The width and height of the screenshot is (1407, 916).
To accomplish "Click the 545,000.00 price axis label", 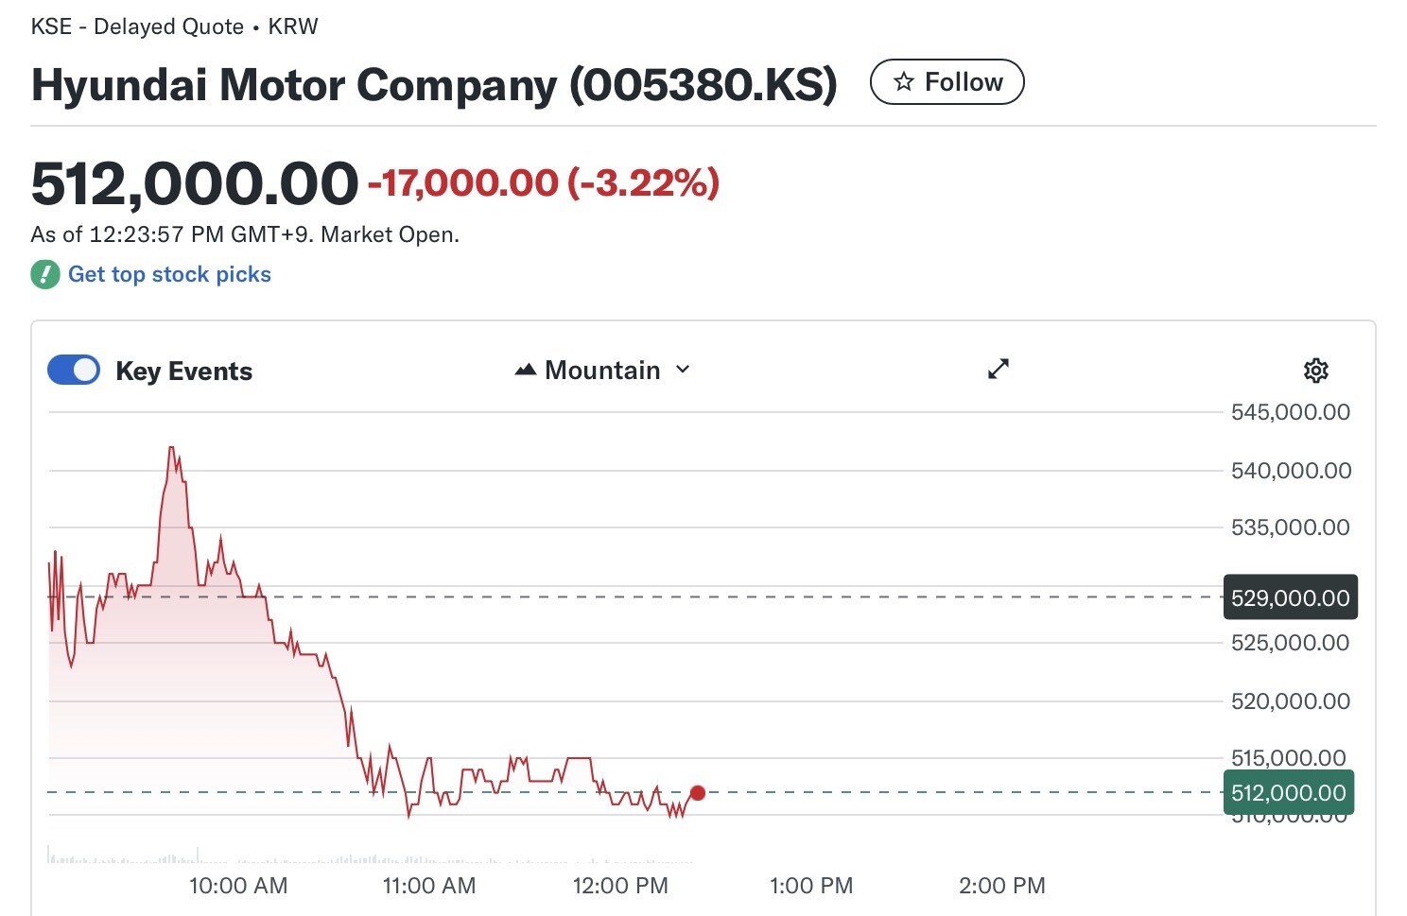I will point(1290,412).
